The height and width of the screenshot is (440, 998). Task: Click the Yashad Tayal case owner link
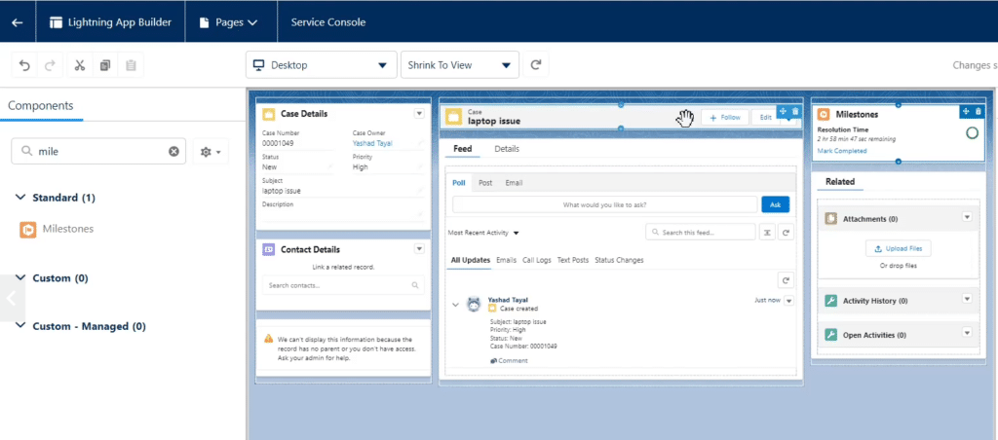[372, 143]
